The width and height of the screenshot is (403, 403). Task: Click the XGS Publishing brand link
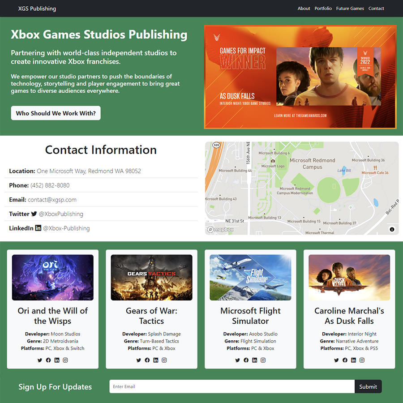37,9
